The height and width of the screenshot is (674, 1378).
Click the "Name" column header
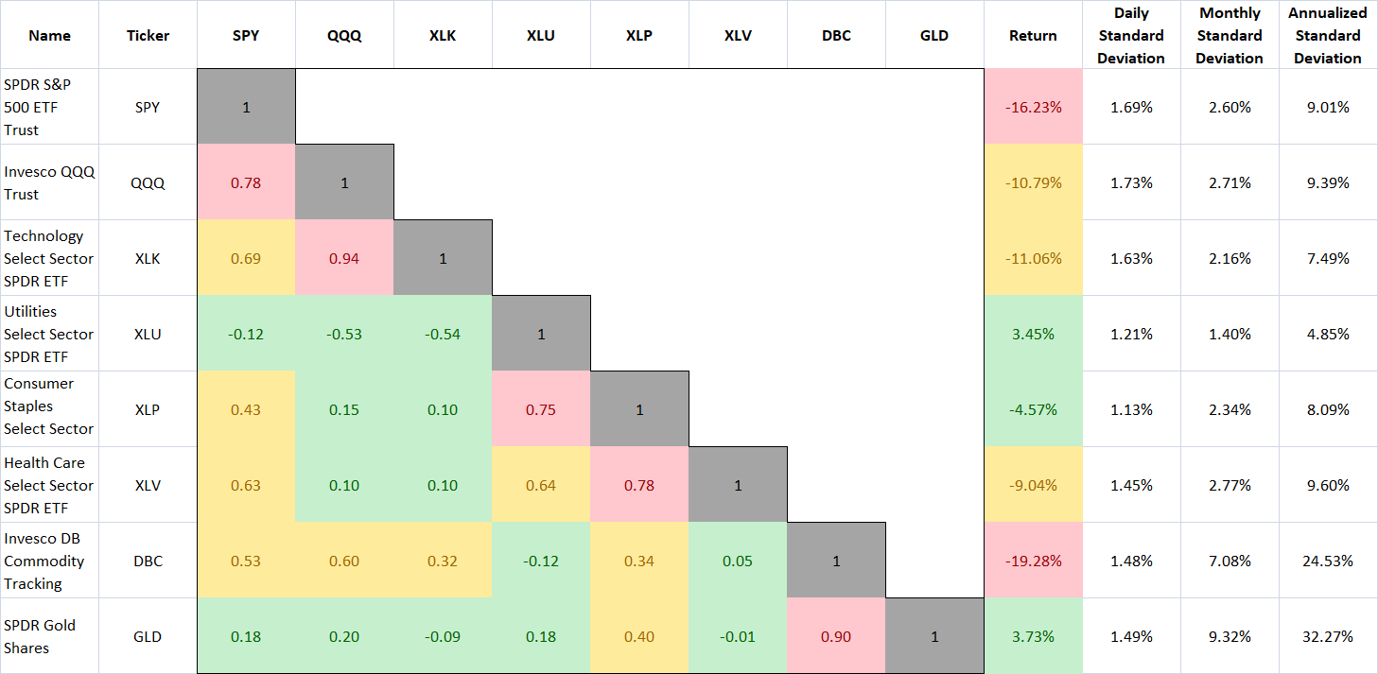[x=49, y=36]
